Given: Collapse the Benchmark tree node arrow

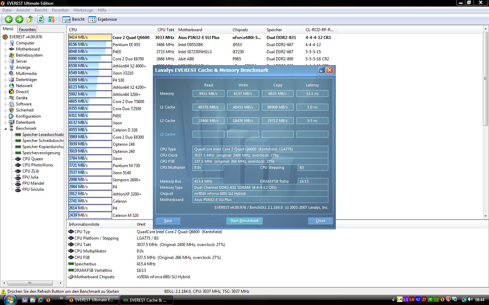Looking at the screenshot, I should (x=6, y=129).
